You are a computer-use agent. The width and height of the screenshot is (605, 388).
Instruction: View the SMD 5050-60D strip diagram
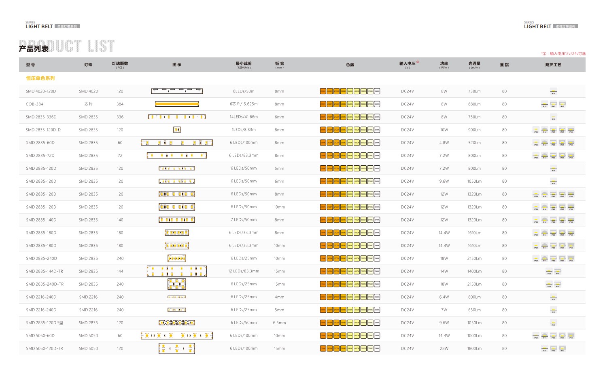(177, 335)
